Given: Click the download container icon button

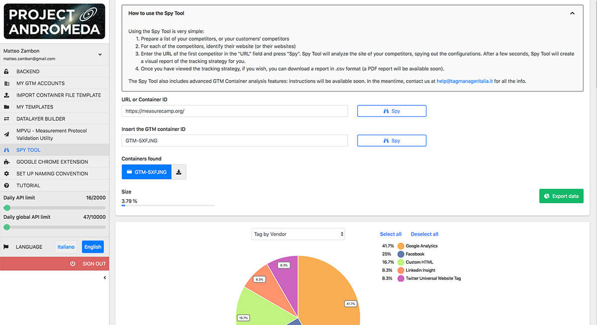Looking at the screenshot, I should (x=179, y=172).
